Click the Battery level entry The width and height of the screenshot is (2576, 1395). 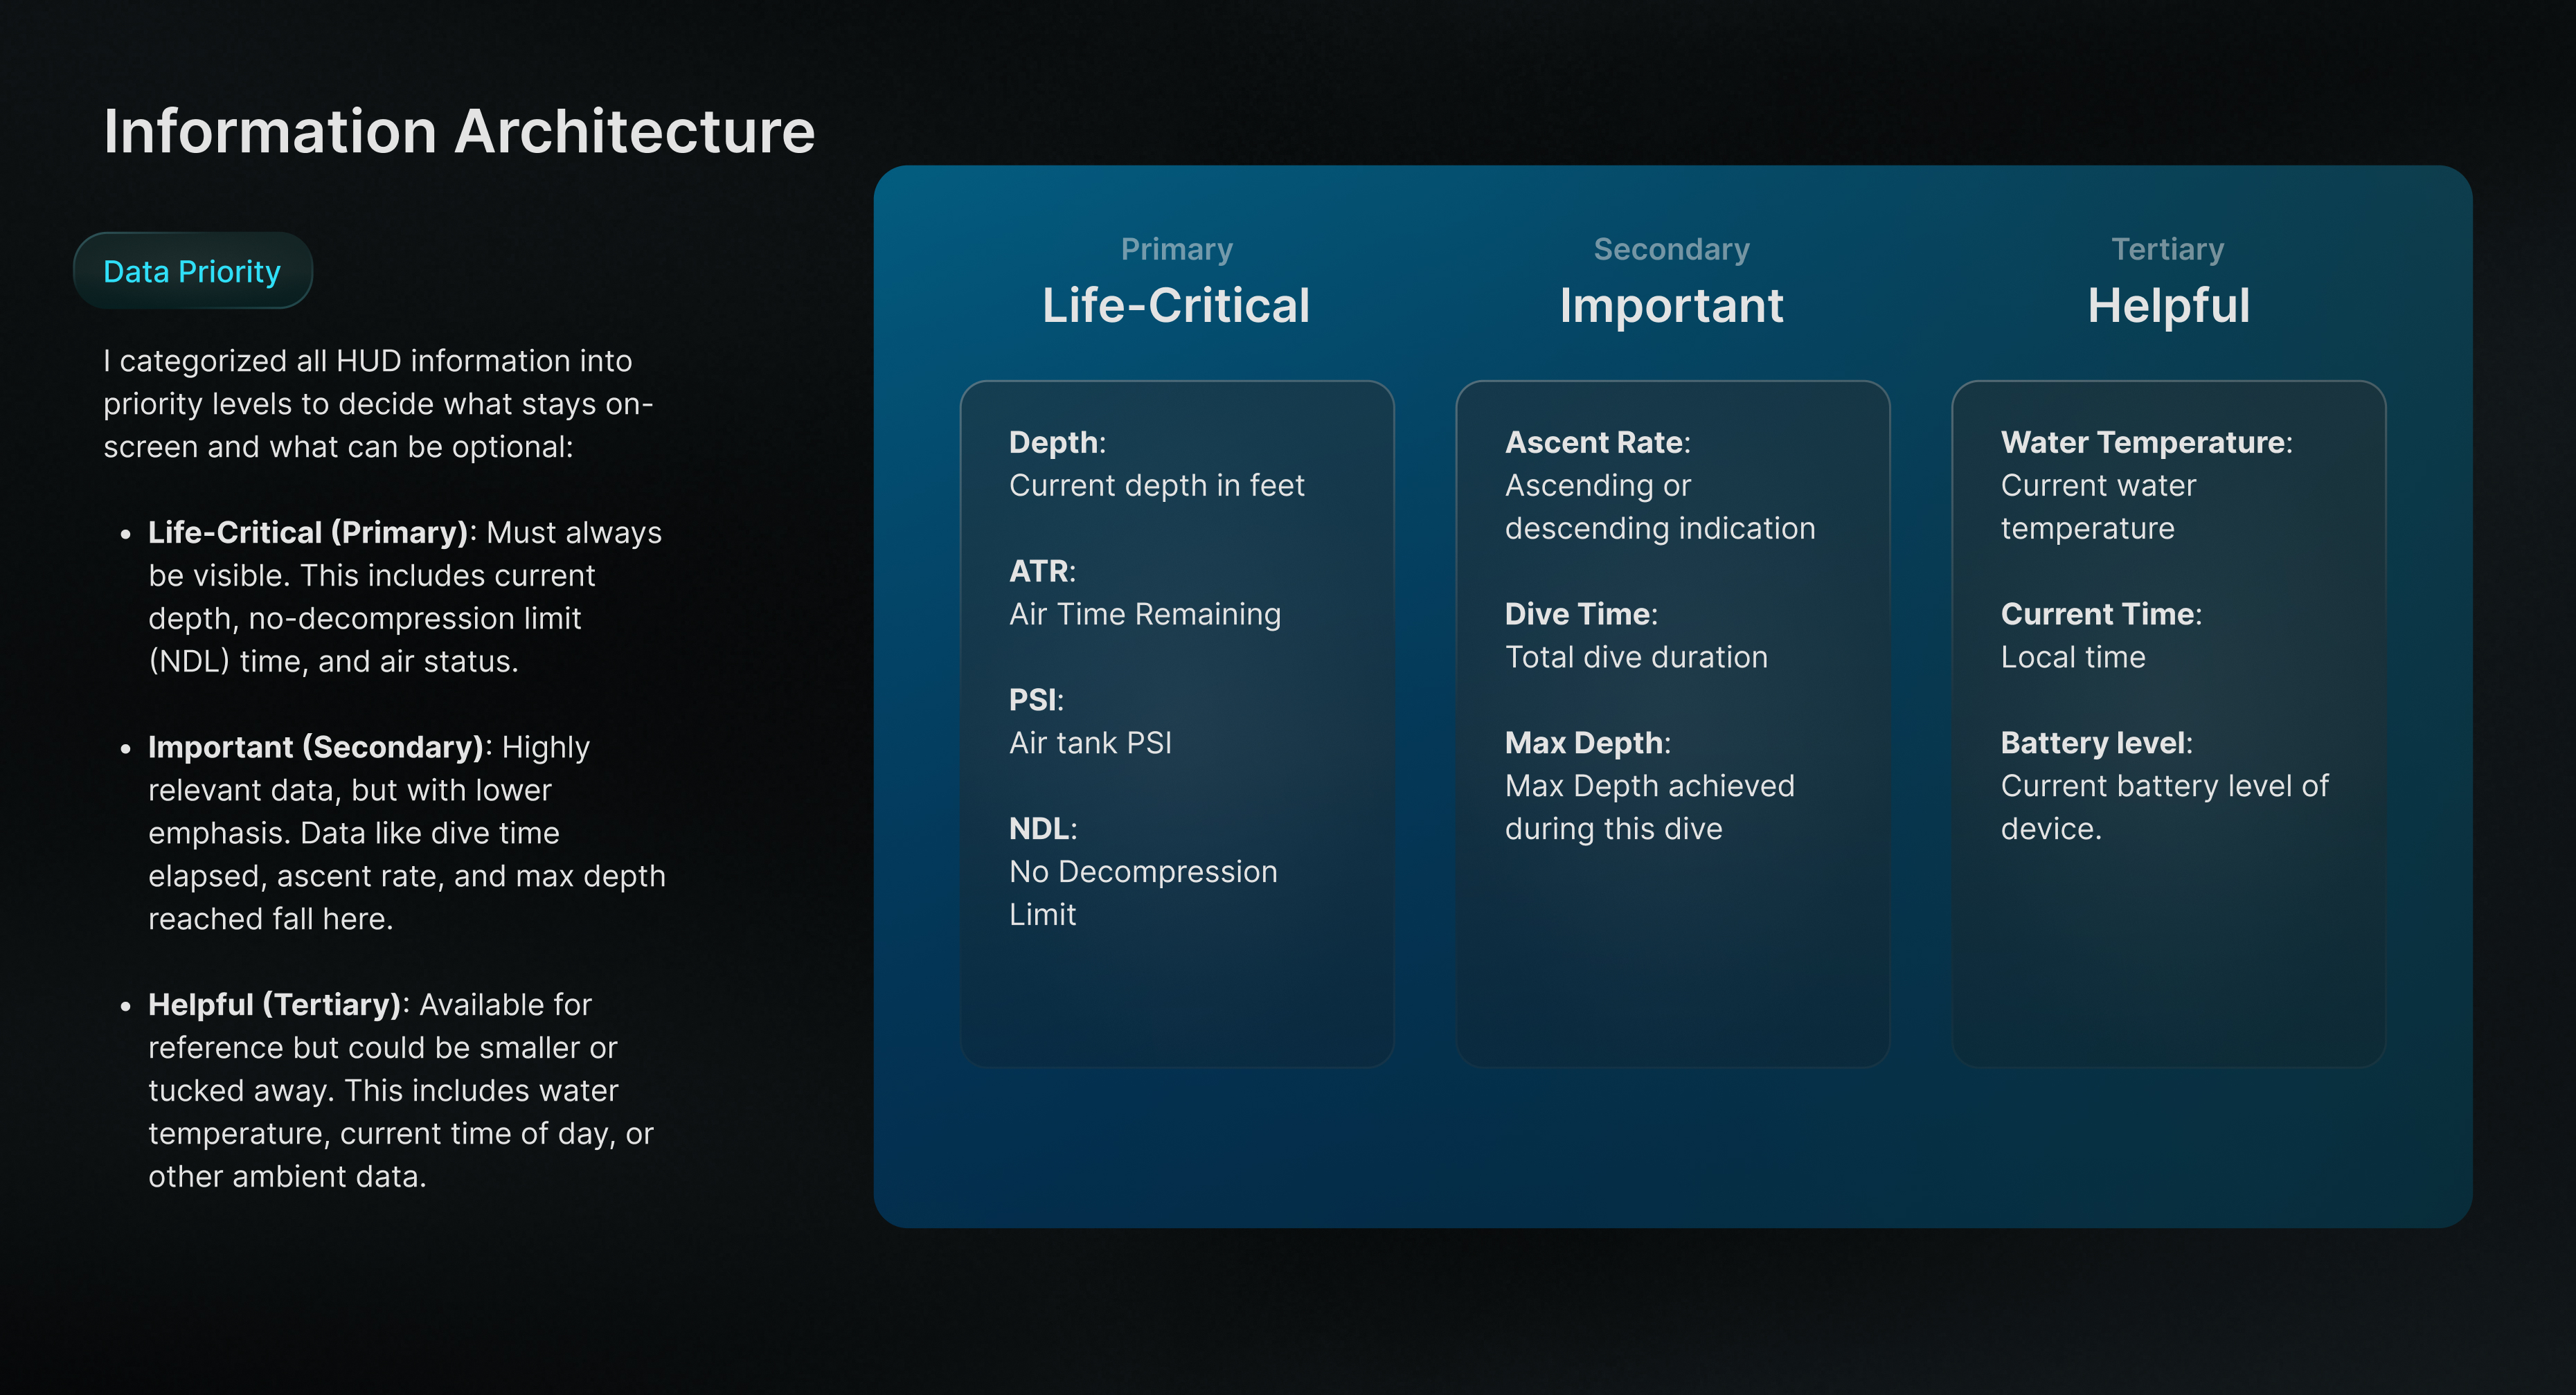(x=2164, y=786)
